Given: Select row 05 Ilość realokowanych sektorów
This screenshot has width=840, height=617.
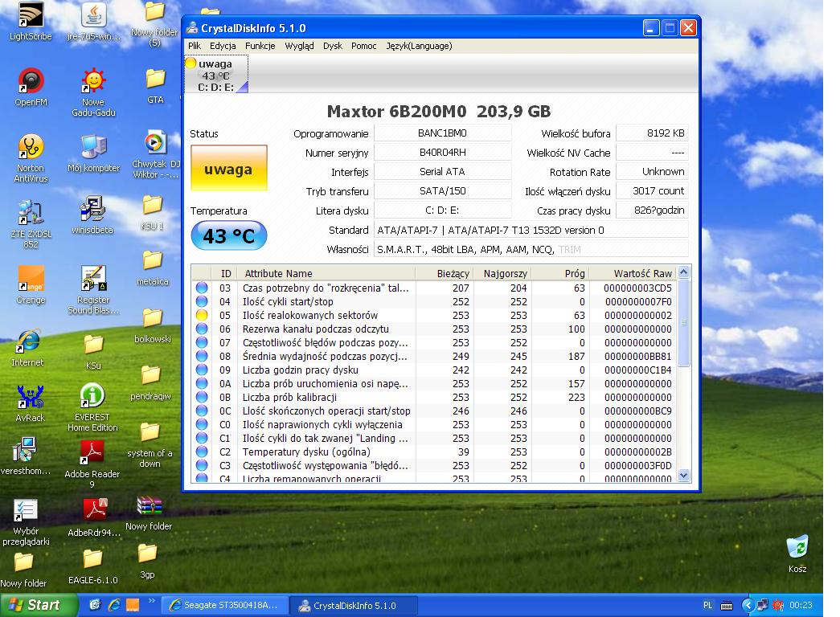Looking at the screenshot, I should (x=434, y=316).
